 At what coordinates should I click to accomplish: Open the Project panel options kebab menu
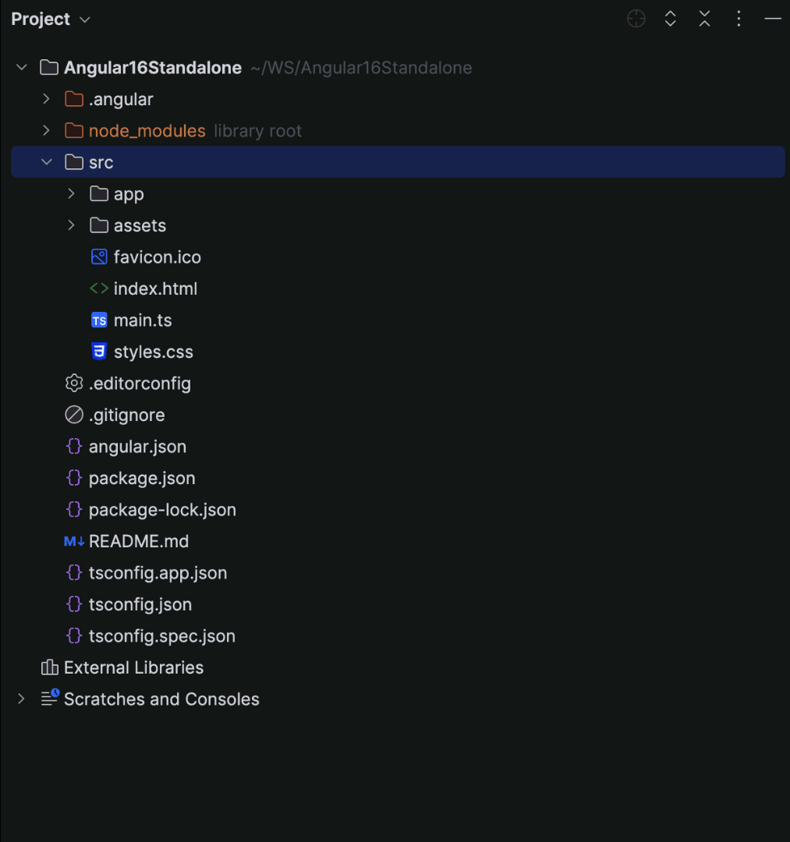[739, 19]
